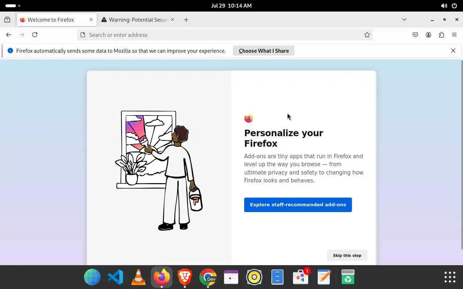Click the window painter illustration
Screen dimensions: 463x289
[x=159, y=171]
